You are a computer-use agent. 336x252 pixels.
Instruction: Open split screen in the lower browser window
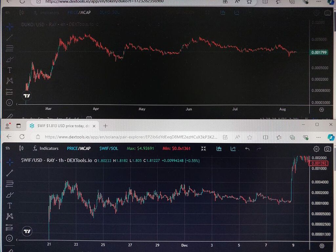pos(265,137)
